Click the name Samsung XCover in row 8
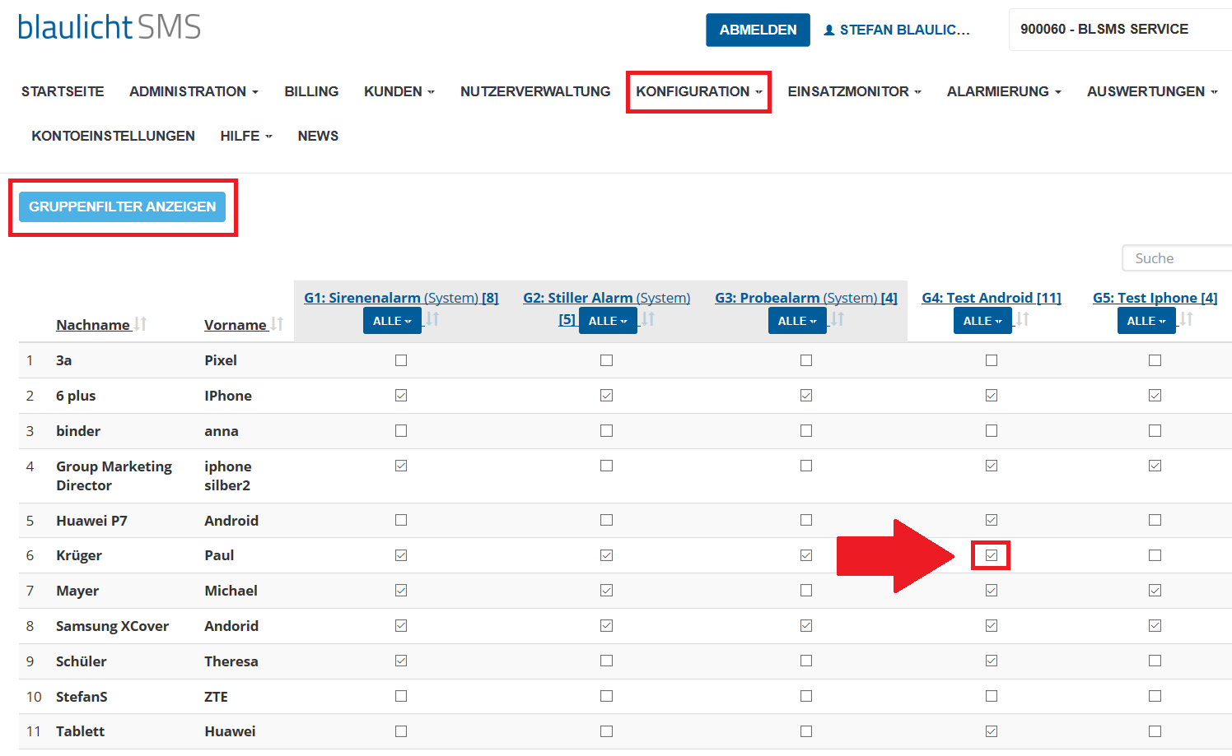The image size is (1232, 756). click(x=112, y=626)
